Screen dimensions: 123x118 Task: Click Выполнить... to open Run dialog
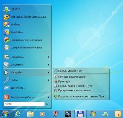point(27,88)
